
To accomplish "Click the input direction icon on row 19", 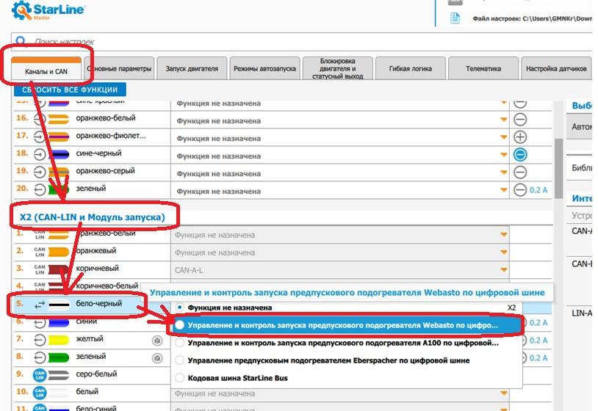I will [x=40, y=172].
